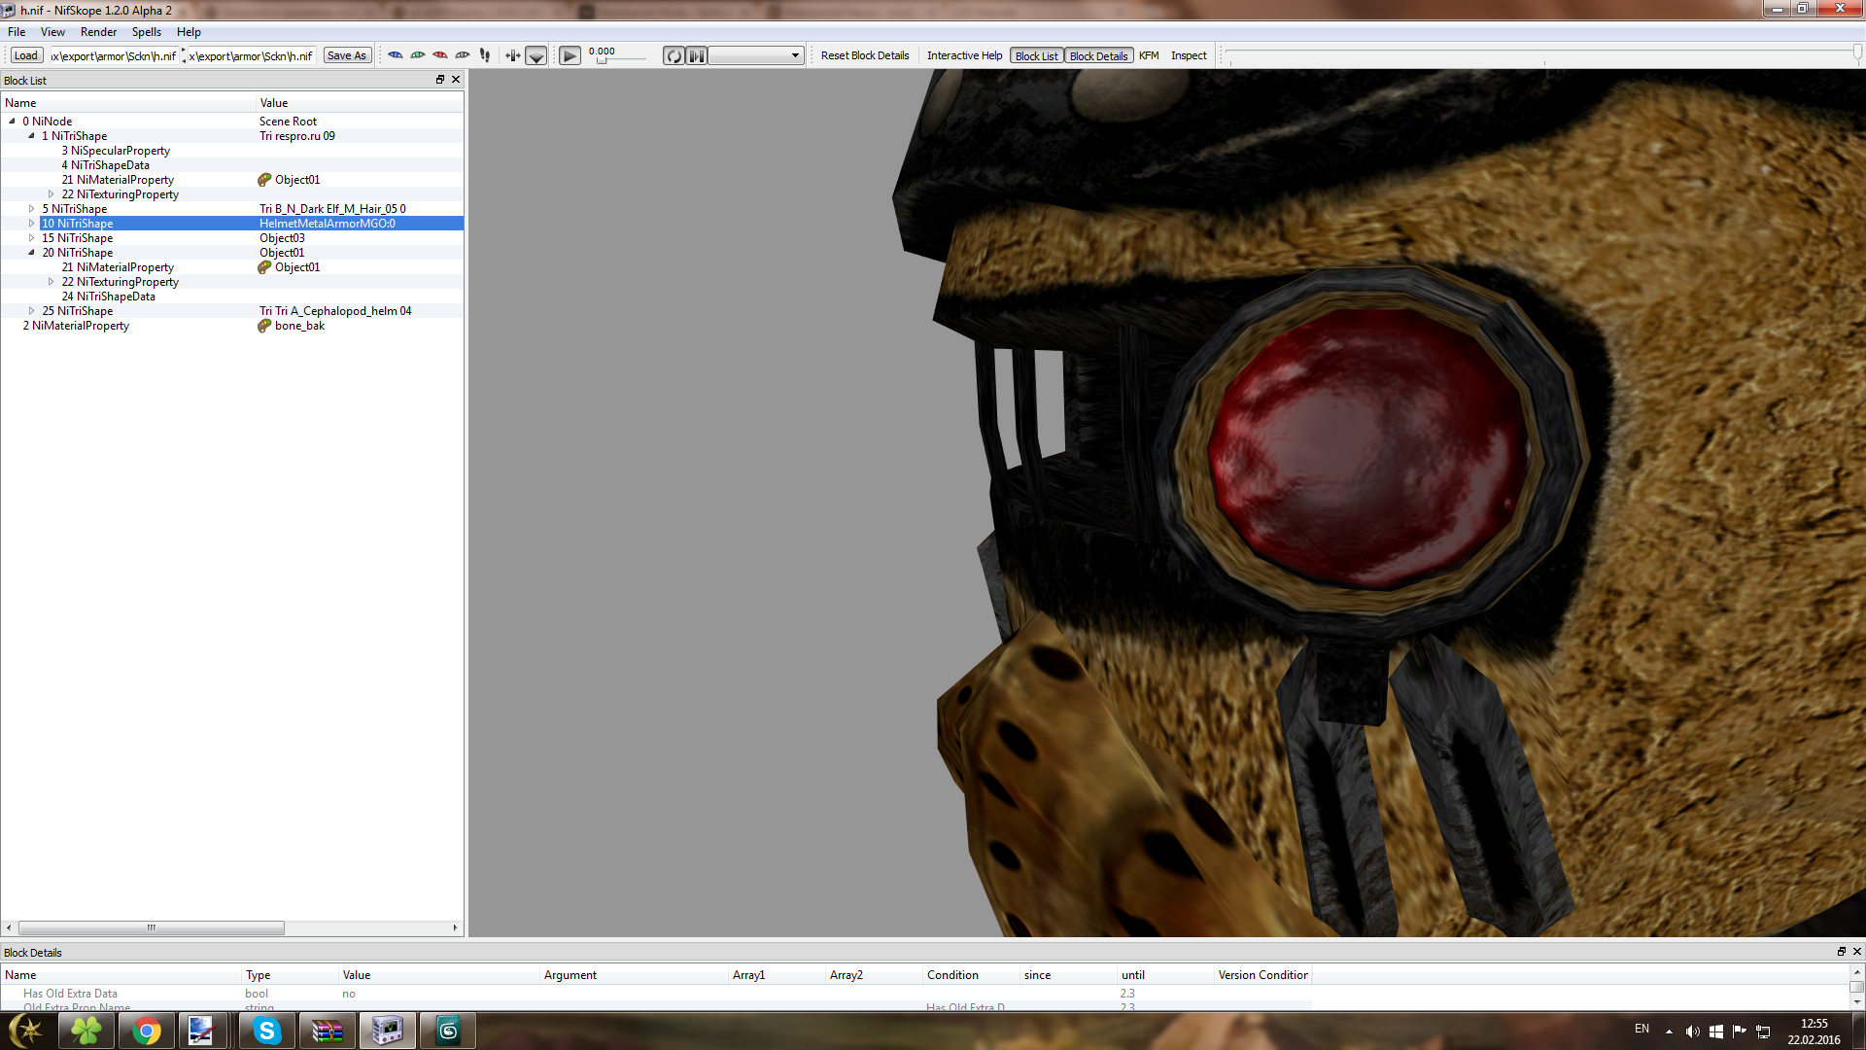This screenshot has width=1866, height=1050.
Task: Open the animation sequence dropdown
Action: (756, 55)
